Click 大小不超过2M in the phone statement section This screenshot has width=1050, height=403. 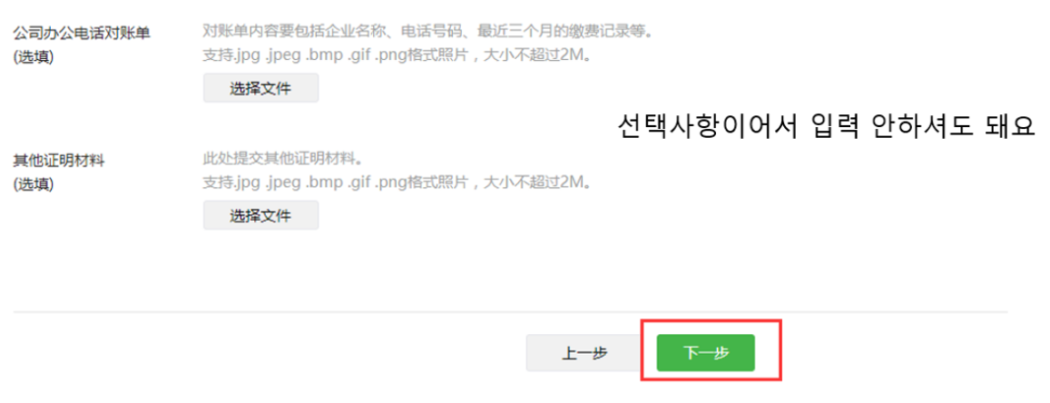pyautogui.click(x=537, y=54)
